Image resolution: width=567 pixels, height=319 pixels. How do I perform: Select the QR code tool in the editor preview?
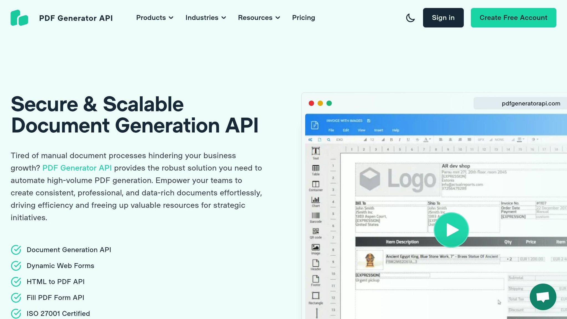tap(316, 233)
